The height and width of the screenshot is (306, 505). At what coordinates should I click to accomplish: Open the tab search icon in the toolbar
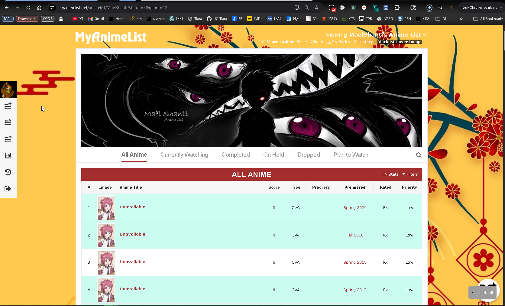(x=413, y=8)
